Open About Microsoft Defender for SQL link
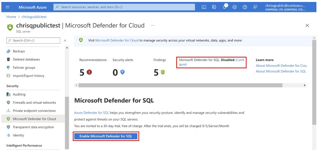318x153 pixels. coord(281,71)
